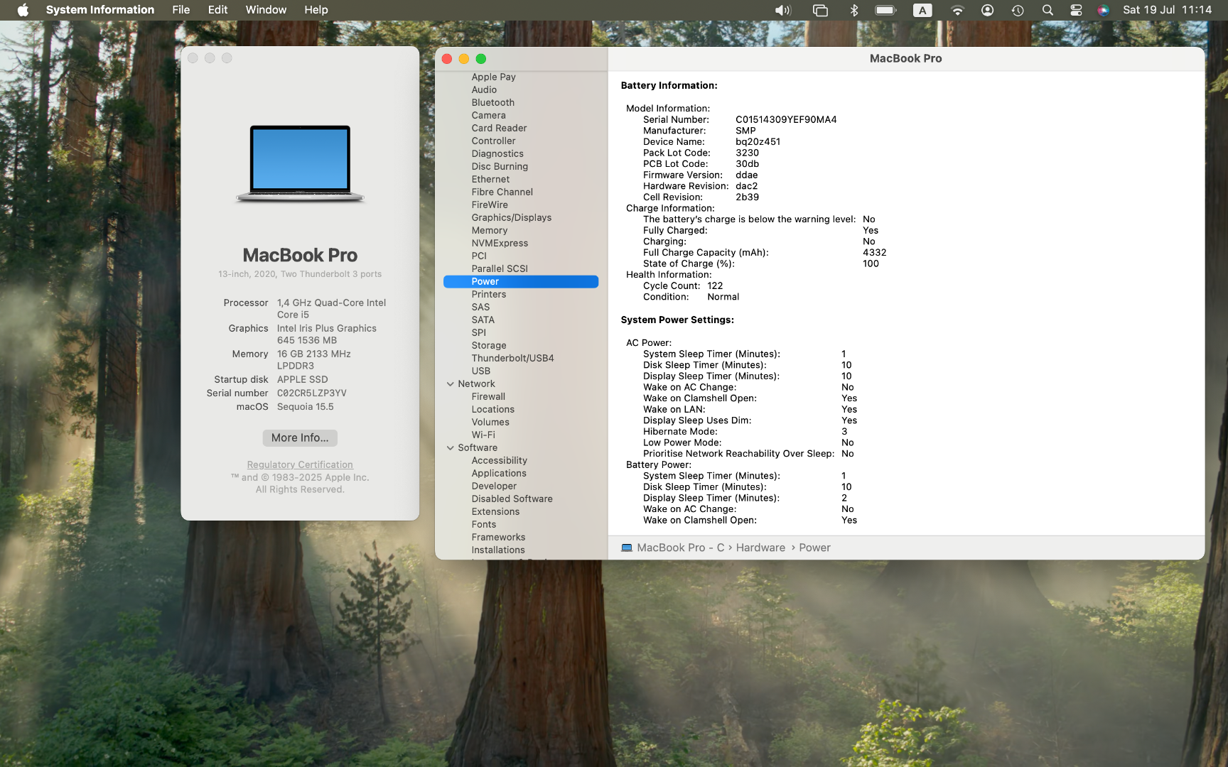This screenshot has height=767, width=1228.
Task: Collapse the Software section
Action: coord(450,448)
